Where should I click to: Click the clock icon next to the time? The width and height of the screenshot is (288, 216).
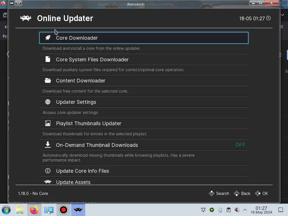click(x=268, y=18)
